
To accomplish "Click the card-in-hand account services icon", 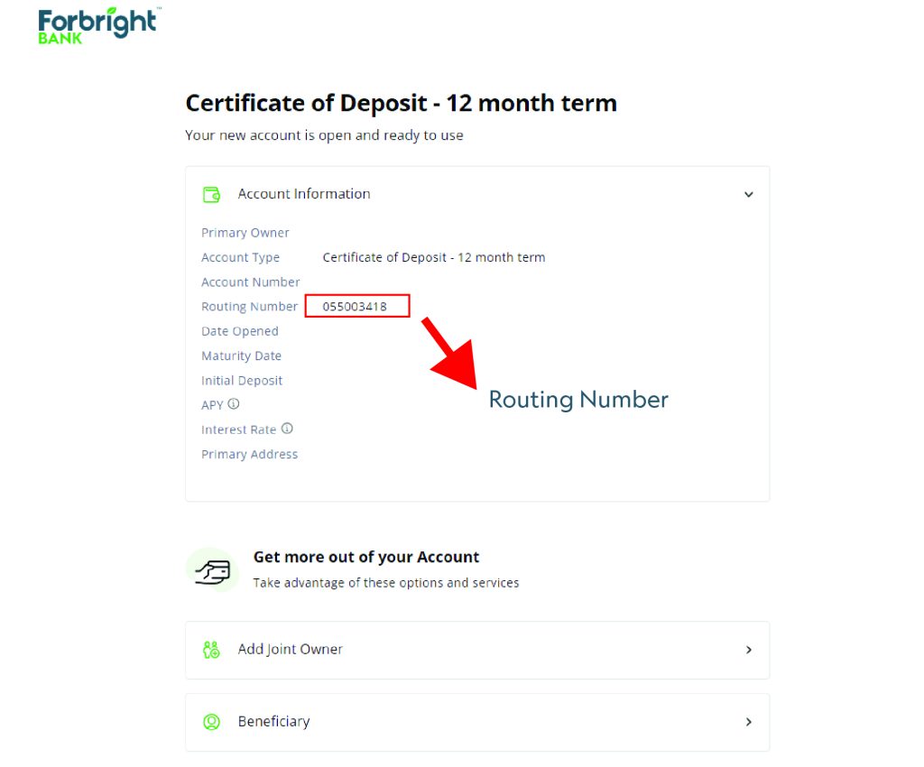I will tap(212, 568).
